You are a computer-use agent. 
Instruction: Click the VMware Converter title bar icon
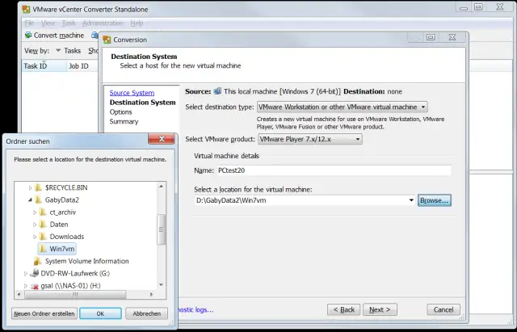coord(26,9)
